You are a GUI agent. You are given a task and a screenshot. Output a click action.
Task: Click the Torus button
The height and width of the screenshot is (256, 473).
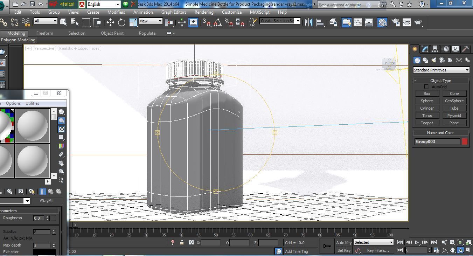coord(427,116)
